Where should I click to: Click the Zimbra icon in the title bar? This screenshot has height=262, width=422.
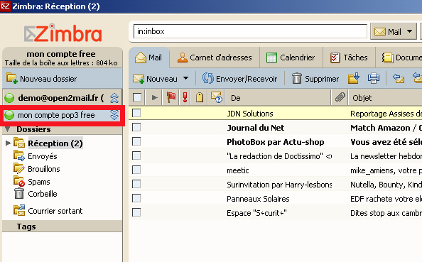[5, 6]
